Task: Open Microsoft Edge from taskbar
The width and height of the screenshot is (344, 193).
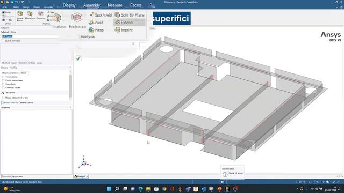Action: 140,189
